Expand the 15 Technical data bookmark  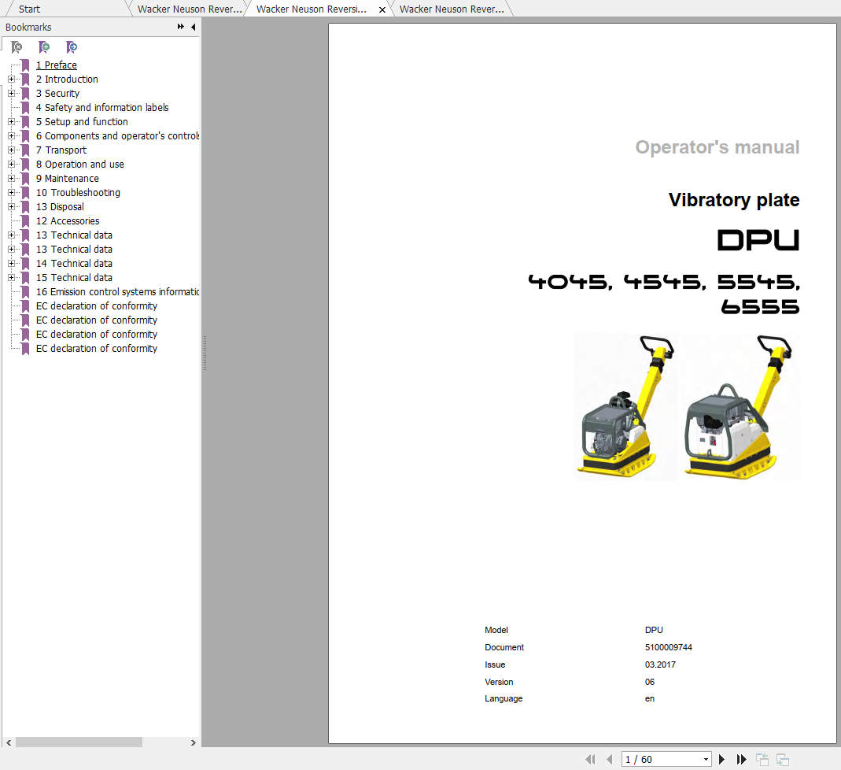pyautogui.click(x=11, y=277)
